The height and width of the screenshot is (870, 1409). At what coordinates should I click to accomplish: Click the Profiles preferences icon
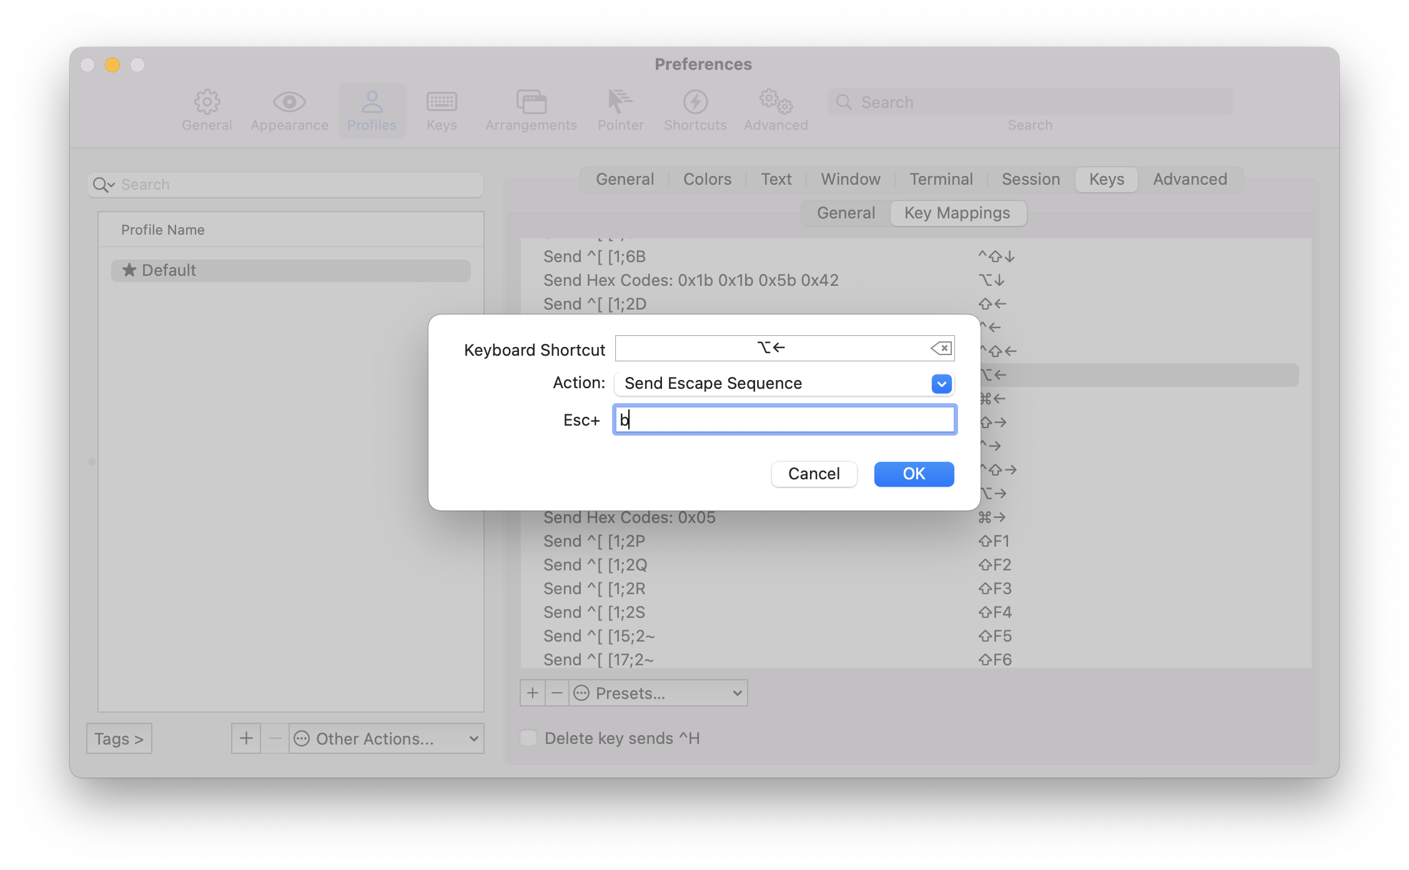click(x=372, y=110)
